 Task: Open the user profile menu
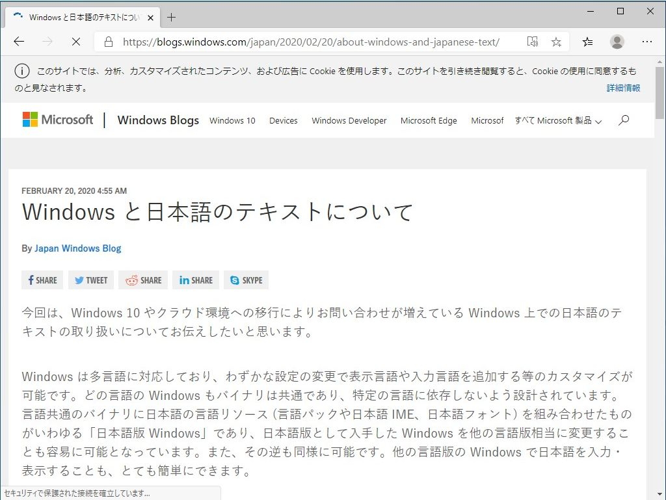[617, 42]
